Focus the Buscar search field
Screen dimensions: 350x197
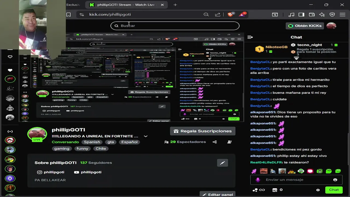click(x=175, y=26)
